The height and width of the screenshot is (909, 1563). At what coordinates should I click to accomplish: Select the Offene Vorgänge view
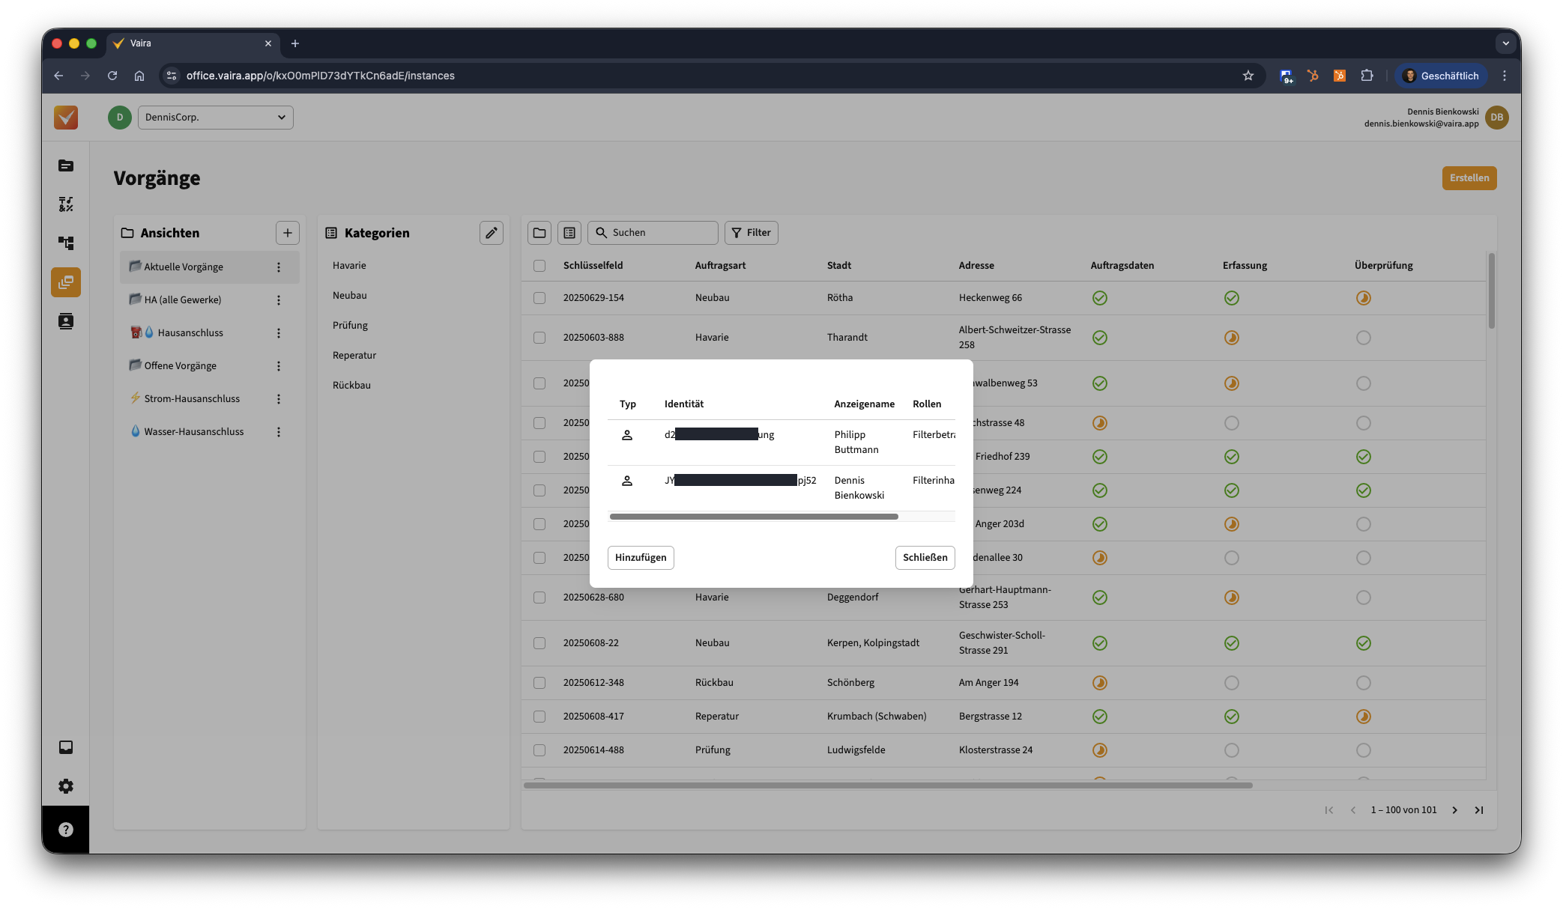180,365
